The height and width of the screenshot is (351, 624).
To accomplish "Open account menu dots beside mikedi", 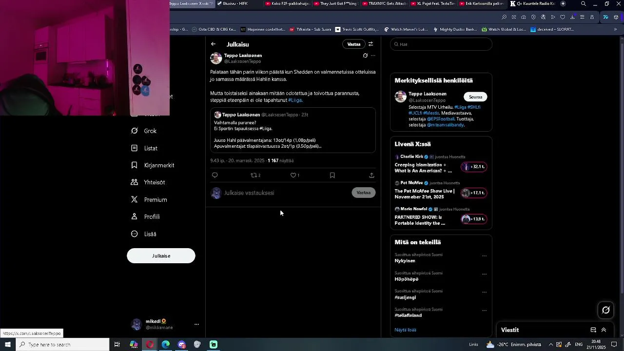I will [x=196, y=324].
